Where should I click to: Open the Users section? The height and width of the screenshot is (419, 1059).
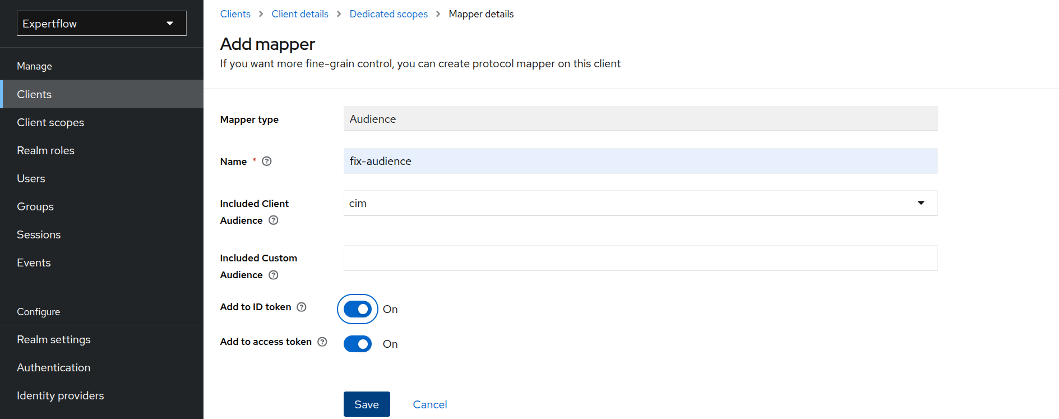point(31,178)
